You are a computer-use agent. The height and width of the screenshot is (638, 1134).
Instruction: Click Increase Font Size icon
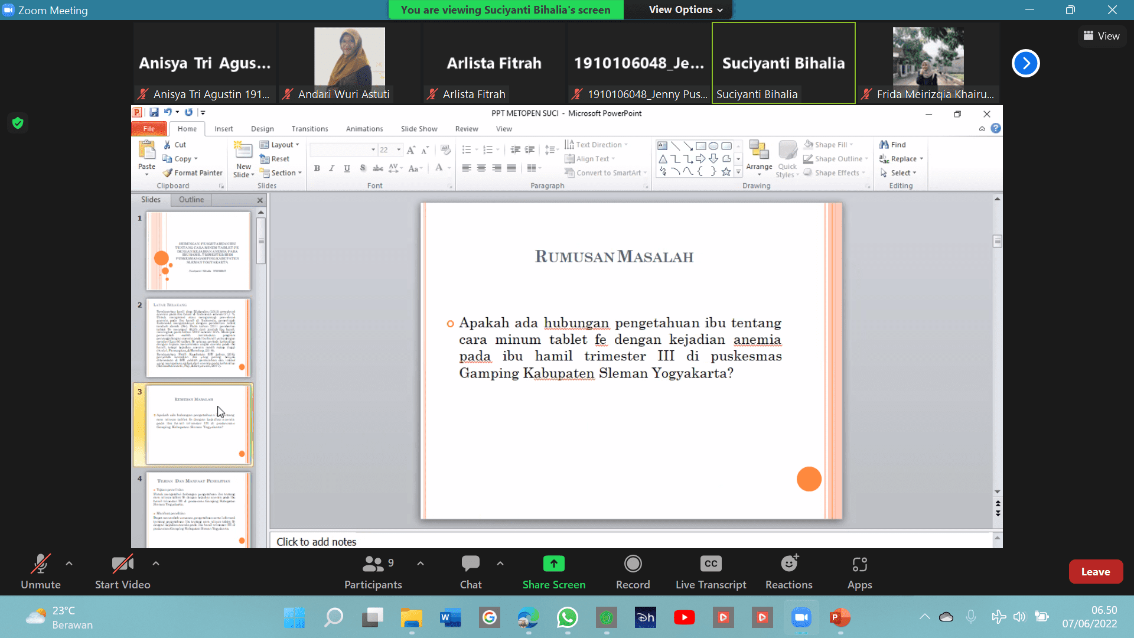(x=410, y=150)
